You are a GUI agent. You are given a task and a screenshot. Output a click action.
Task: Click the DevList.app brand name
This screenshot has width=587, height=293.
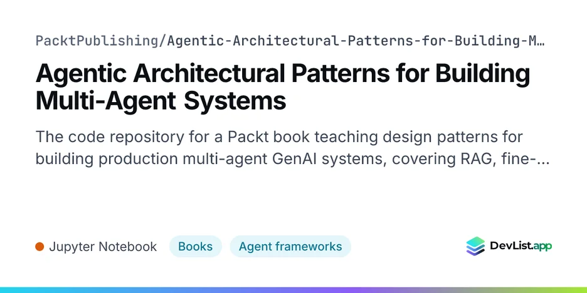pos(521,246)
